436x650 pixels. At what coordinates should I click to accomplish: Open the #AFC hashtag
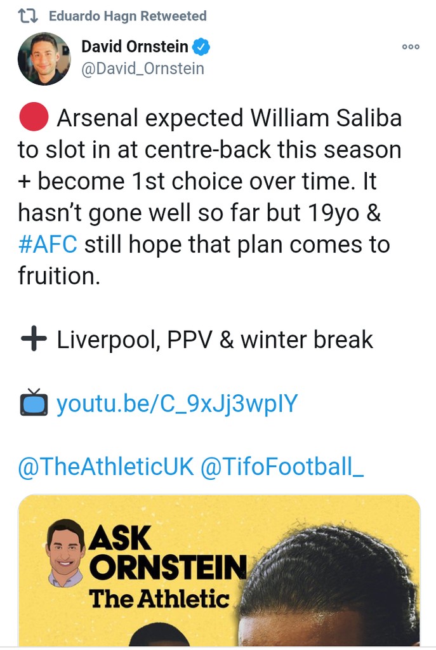coord(48,244)
